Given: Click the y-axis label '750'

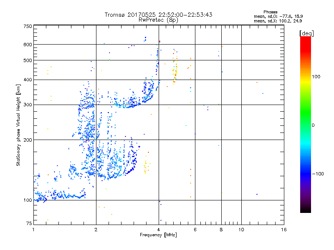Looking at the screenshot, I should pyautogui.click(x=28, y=26).
